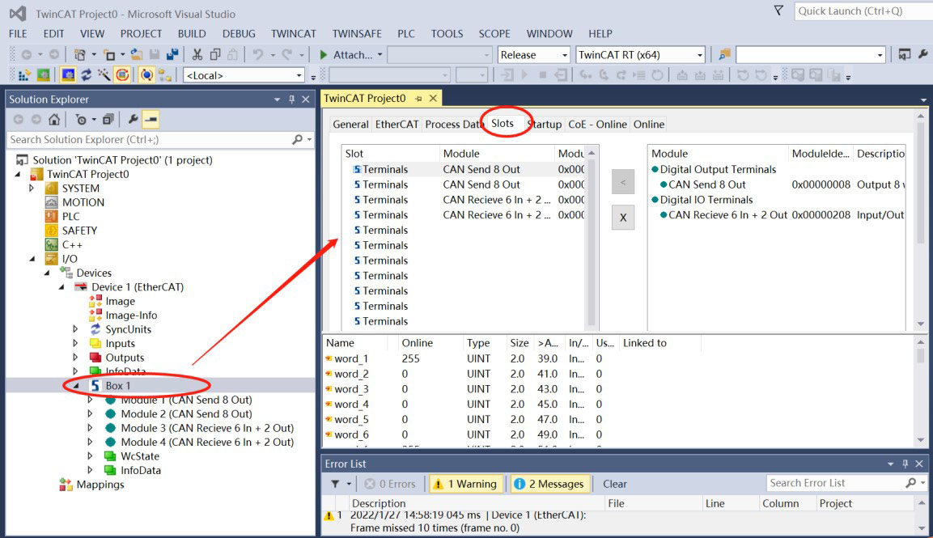
Task: Click the Pending Changes Filter clock icon
Action: 81,120
